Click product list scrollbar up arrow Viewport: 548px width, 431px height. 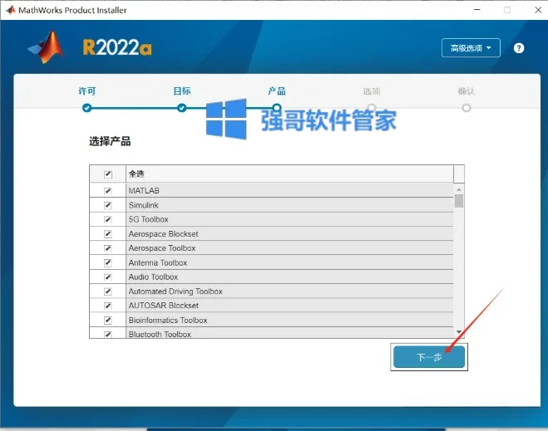tap(459, 189)
